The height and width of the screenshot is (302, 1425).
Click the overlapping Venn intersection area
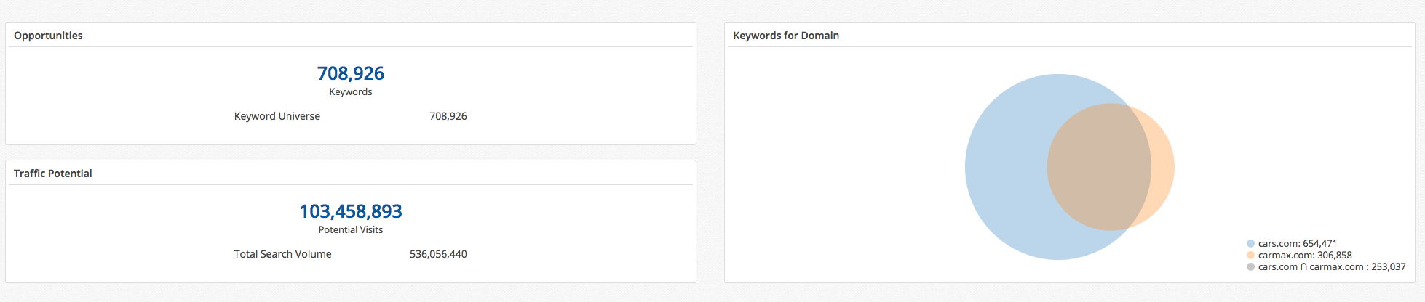[1099, 167]
